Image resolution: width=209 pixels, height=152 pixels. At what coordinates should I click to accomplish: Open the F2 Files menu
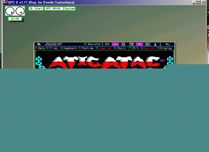tap(52, 48)
